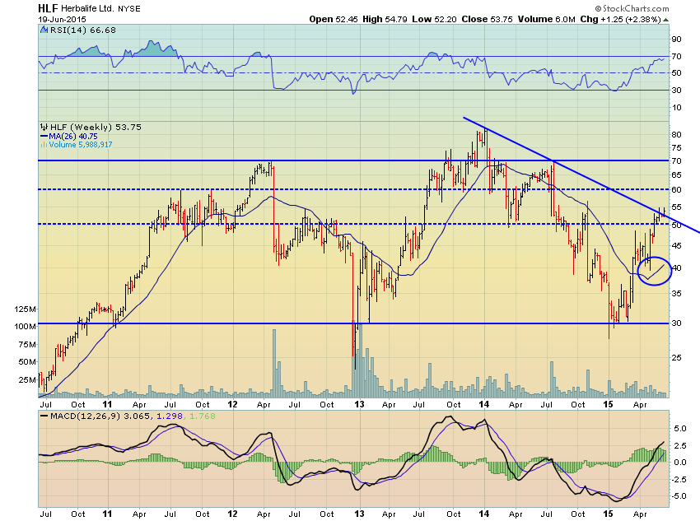The width and height of the screenshot is (700, 521).
Task: Click the 80 price axis label
Action: tap(676, 135)
